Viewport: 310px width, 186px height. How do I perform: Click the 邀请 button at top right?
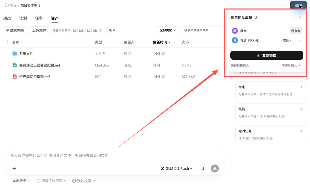click(x=299, y=5)
